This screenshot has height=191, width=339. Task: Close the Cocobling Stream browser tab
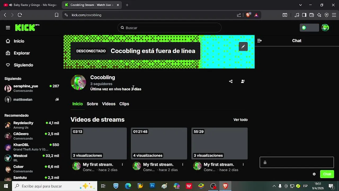tap(118, 5)
